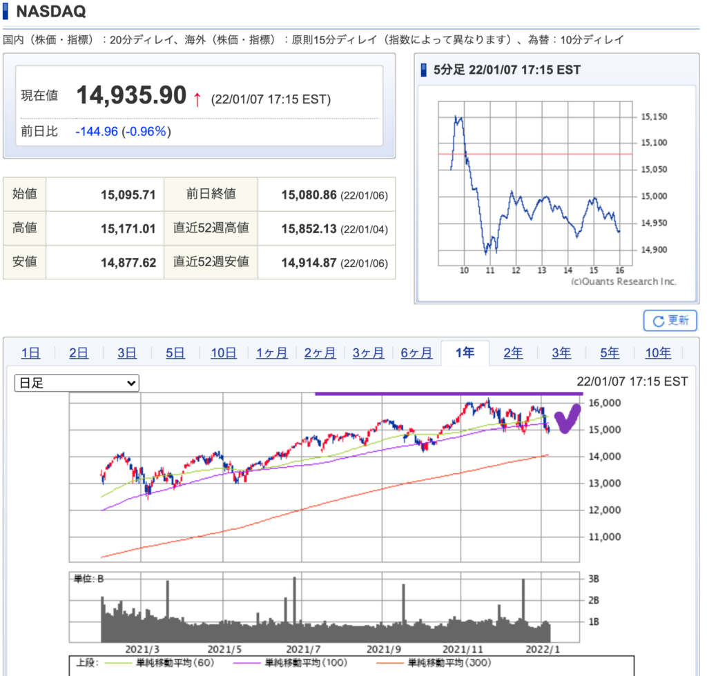Click the 始値 value 15,095.71

coord(128,195)
